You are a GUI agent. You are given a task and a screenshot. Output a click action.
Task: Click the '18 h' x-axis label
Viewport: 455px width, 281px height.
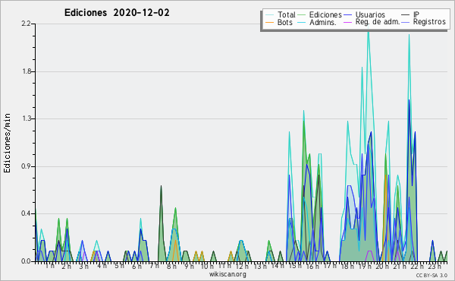[x=347, y=267]
